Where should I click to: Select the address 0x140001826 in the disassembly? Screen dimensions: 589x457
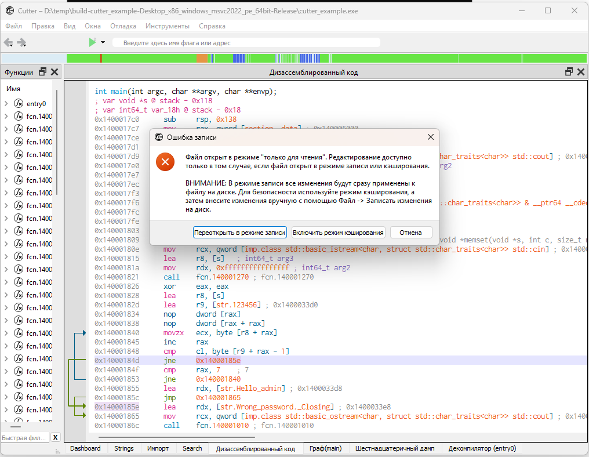[x=117, y=286]
